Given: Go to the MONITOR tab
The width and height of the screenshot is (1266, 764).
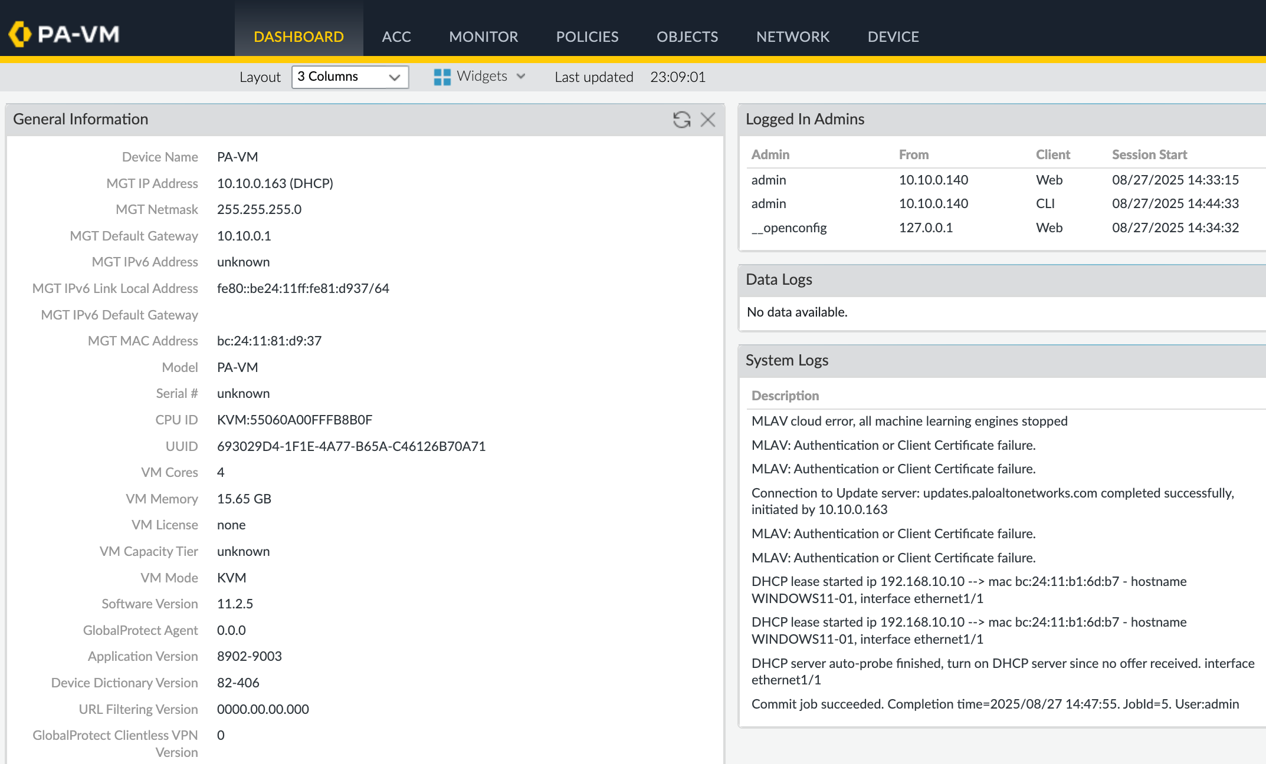Looking at the screenshot, I should (x=483, y=37).
